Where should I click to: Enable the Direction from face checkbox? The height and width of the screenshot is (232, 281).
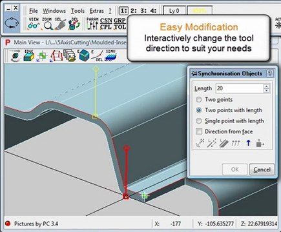[x=199, y=131]
